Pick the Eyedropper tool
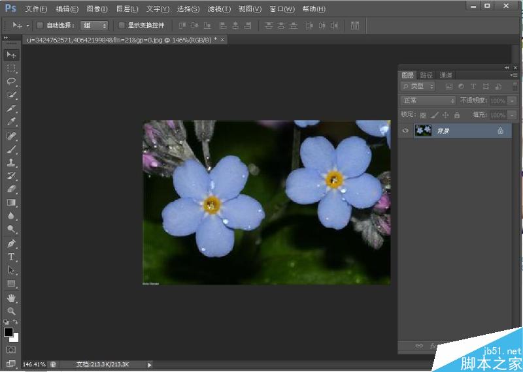Screen dimensions: 523x372 coord(11,122)
